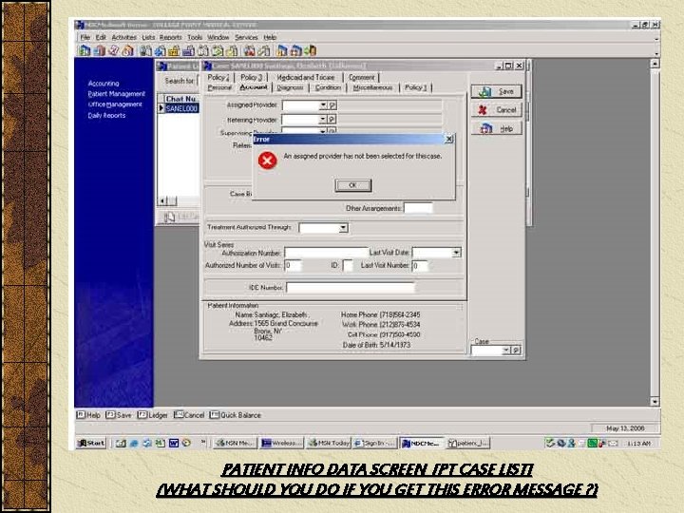This screenshot has height=513, width=684.
Task: Click the Authorization Number field
Action: (326, 253)
